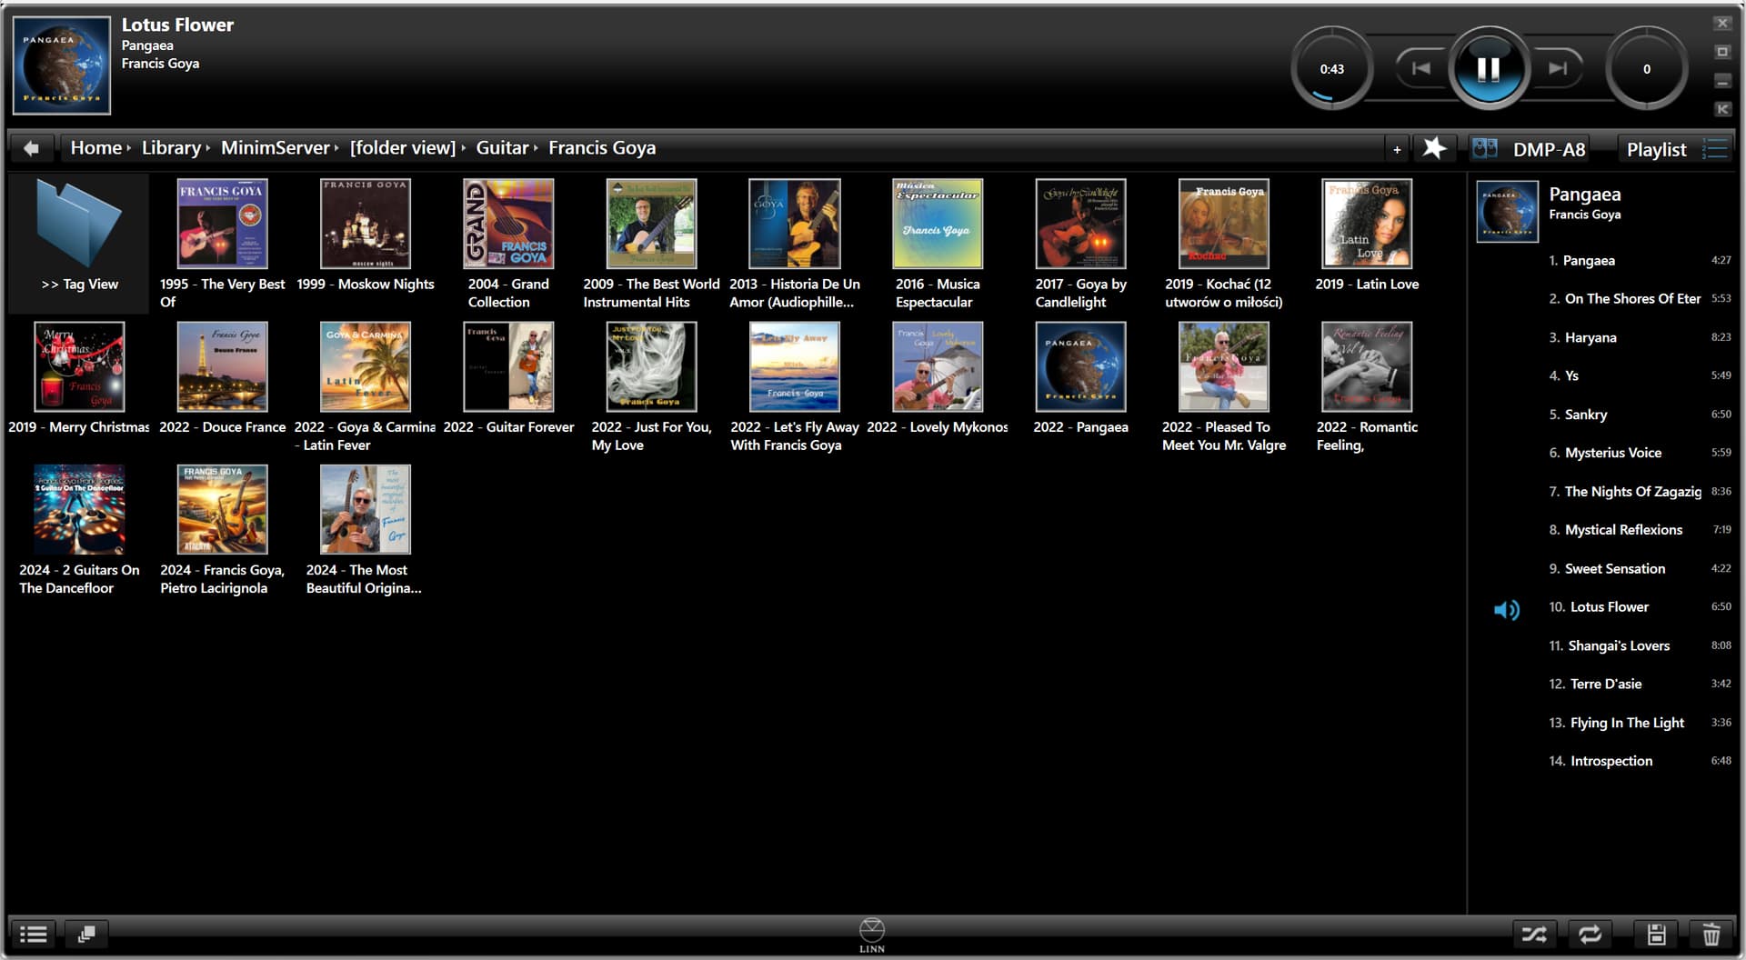Screen dimensions: 1746x960
Task: Open album 2022 - Lovely Mykonos
Action: point(938,379)
